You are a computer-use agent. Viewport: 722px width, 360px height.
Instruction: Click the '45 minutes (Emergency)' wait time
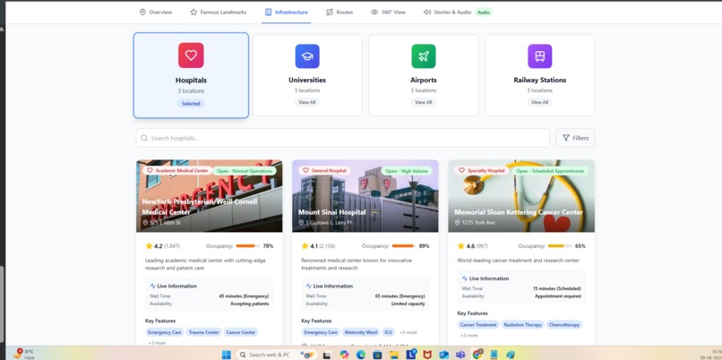click(244, 296)
